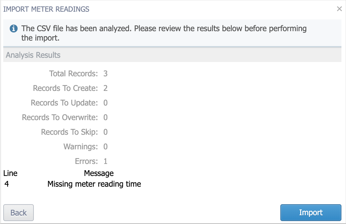Click the Analysis Results section header
This screenshot has width=346, height=224.
pos(172,55)
